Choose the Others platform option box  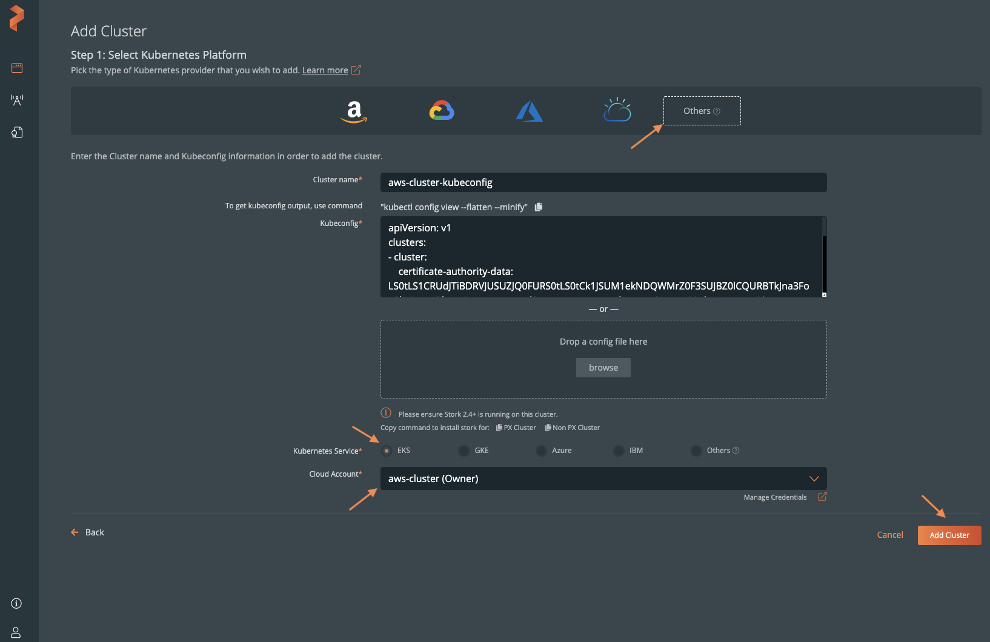pyautogui.click(x=702, y=111)
